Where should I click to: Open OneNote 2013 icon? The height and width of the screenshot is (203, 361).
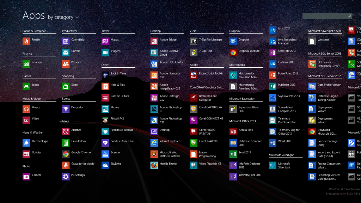pyautogui.click(x=272, y=53)
